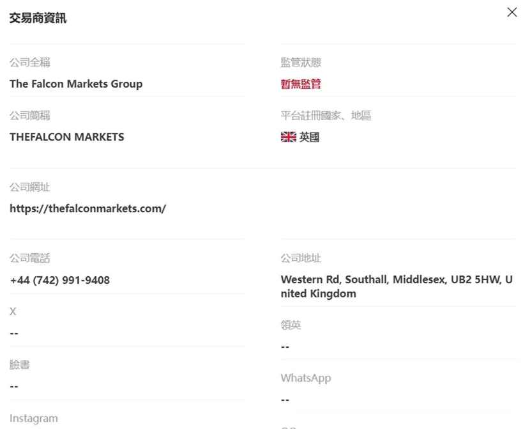Click the 公司網址 label
The image size is (523, 429).
click(x=29, y=187)
